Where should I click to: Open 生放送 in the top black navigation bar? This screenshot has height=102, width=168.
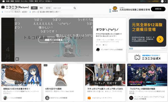pos(17,1)
